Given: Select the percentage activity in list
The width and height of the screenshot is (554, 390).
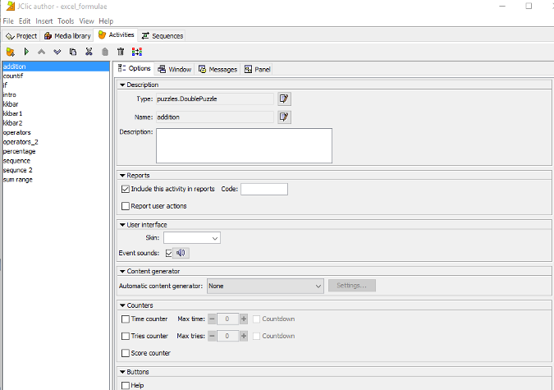Looking at the screenshot, I should coord(19,151).
